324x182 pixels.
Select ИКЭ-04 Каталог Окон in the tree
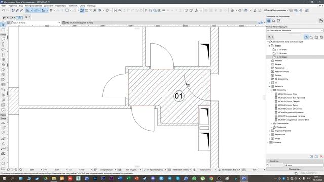288,105
